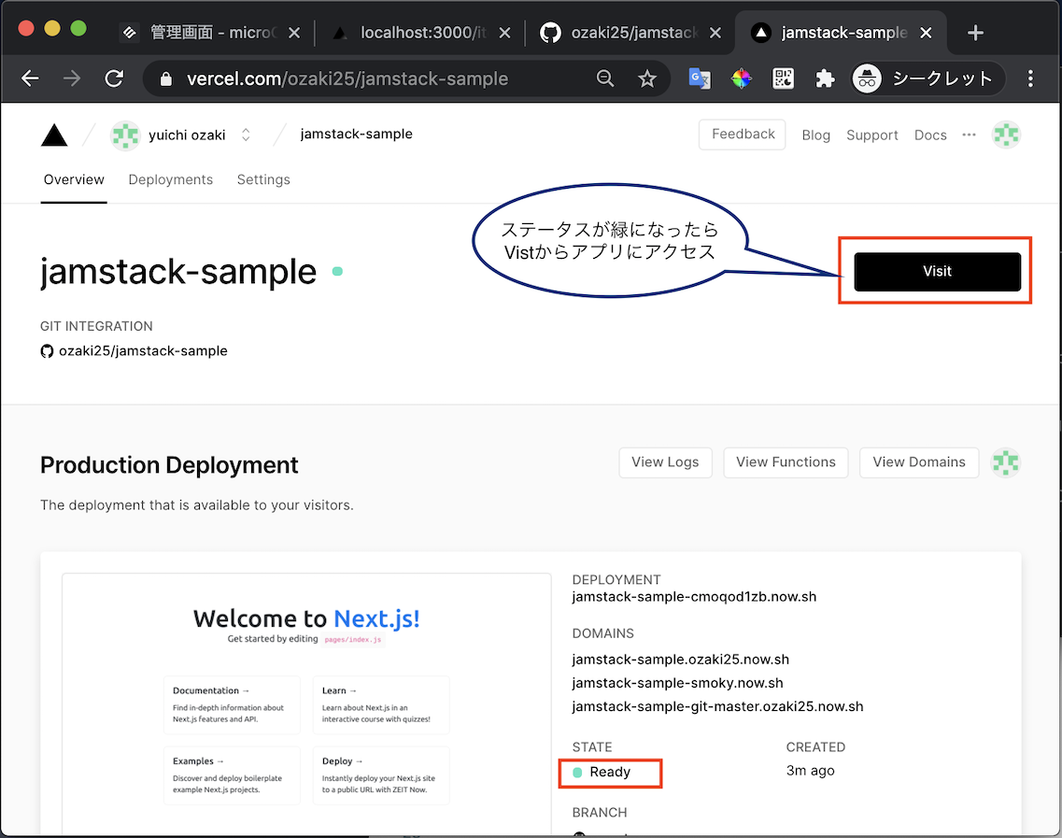The image size is (1062, 838).
Task: Switch to the Overview tab
Action: (x=74, y=179)
